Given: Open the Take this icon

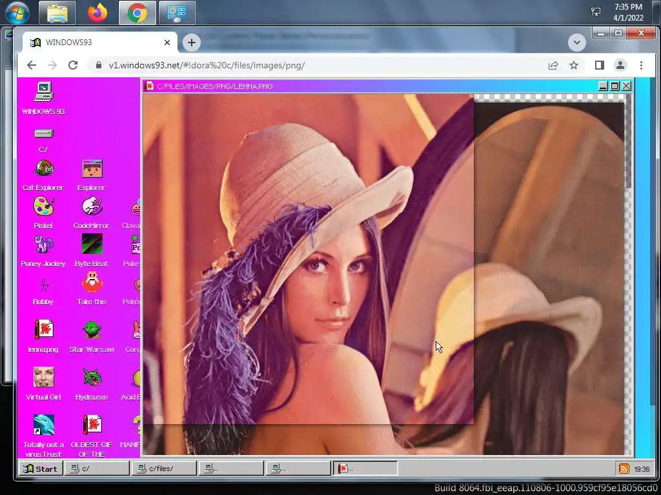Looking at the screenshot, I should (x=92, y=289).
